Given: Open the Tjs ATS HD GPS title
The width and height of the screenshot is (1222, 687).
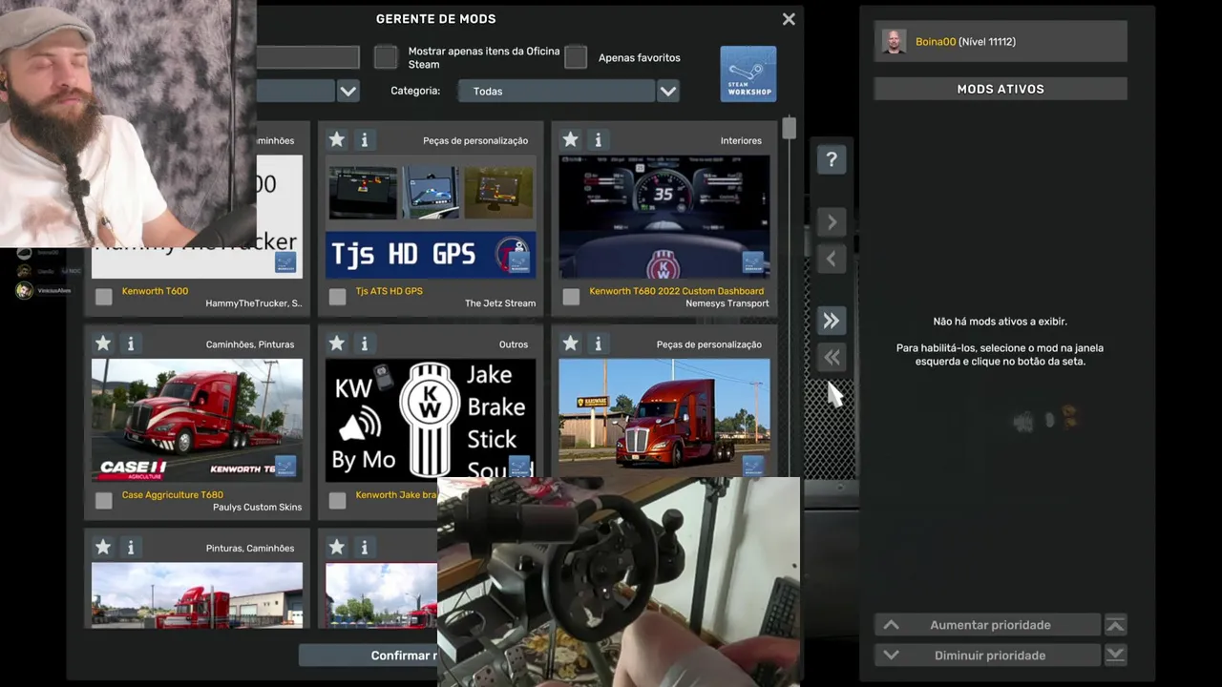Looking at the screenshot, I should [x=389, y=291].
